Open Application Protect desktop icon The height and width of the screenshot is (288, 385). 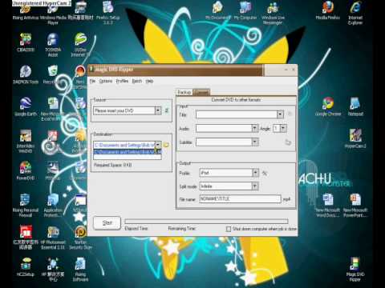click(x=53, y=205)
